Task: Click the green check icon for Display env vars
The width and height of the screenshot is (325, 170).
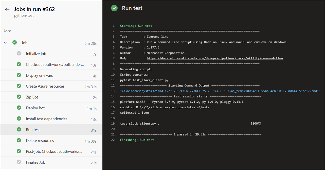Action: click(19, 75)
